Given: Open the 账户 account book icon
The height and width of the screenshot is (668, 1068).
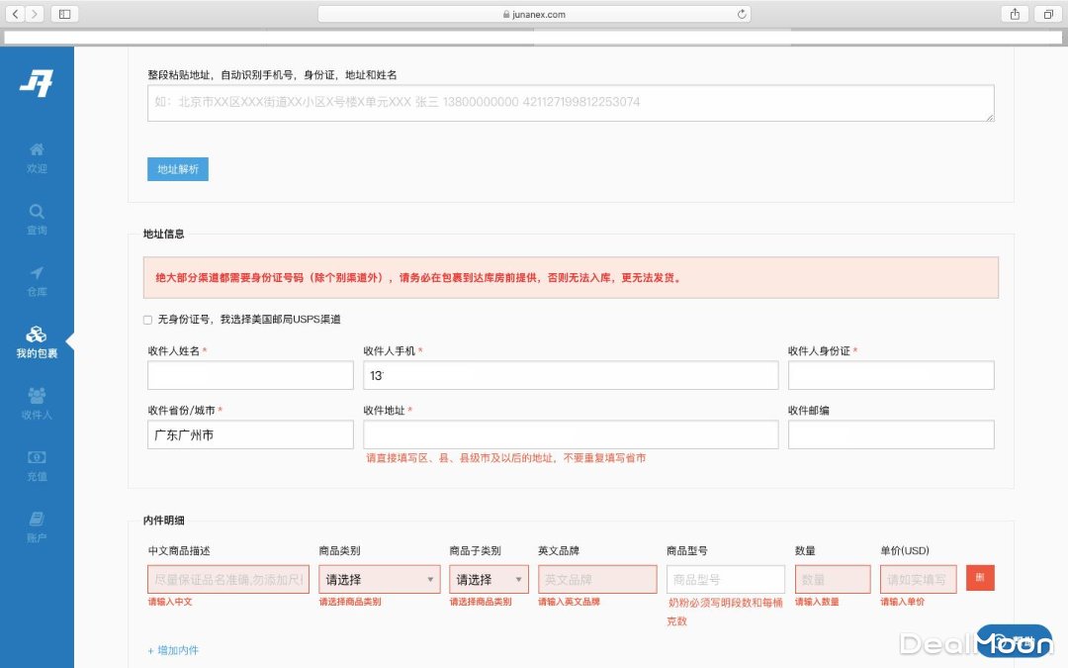Looking at the screenshot, I should (37, 520).
